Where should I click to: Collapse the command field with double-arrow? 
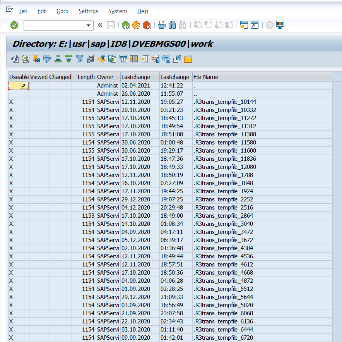point(100,26)
